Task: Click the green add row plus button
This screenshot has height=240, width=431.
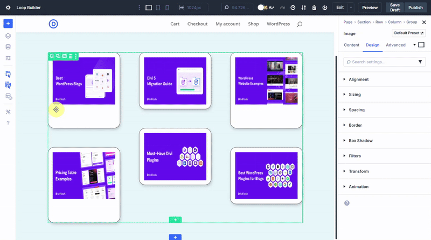Action: pyautogui.click(x=176, y=220)
